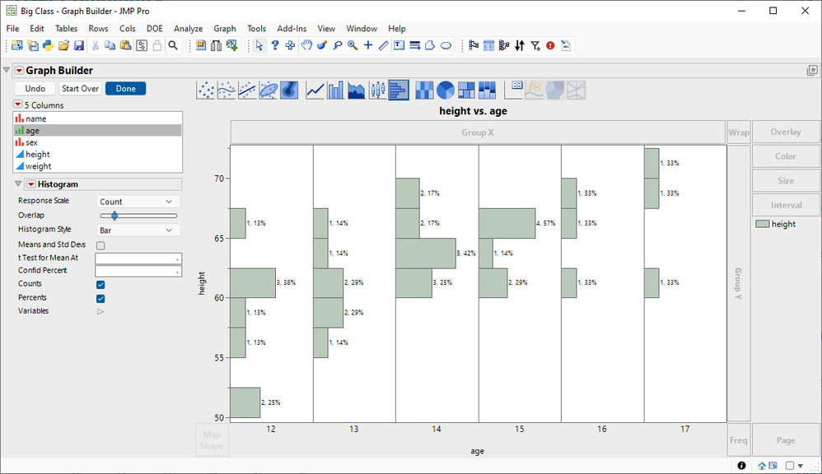Click the red exclamation toolbar icon
822x474 pixels.
[x=550, y=45]
